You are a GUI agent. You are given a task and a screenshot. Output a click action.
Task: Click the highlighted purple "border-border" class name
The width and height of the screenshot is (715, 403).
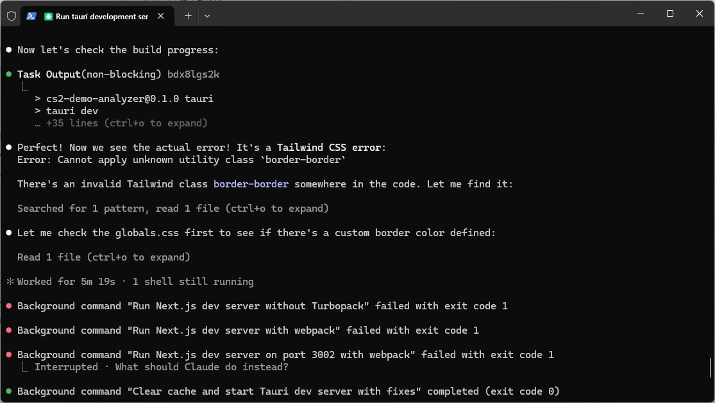tap(251, 184)
